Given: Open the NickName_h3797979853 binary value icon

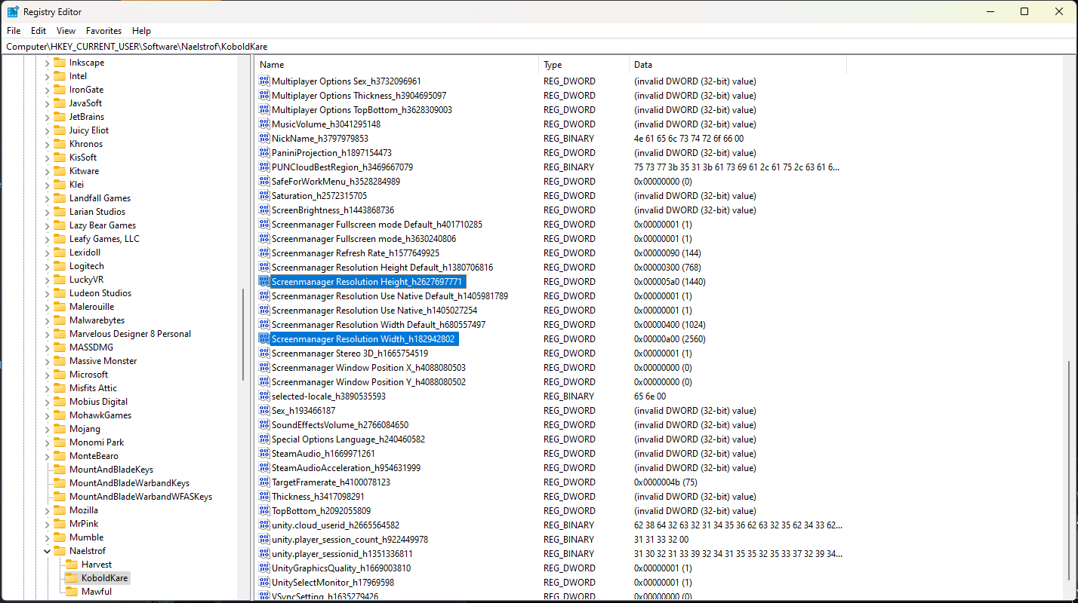Looking at the screenshot, I should pos(263,138).
